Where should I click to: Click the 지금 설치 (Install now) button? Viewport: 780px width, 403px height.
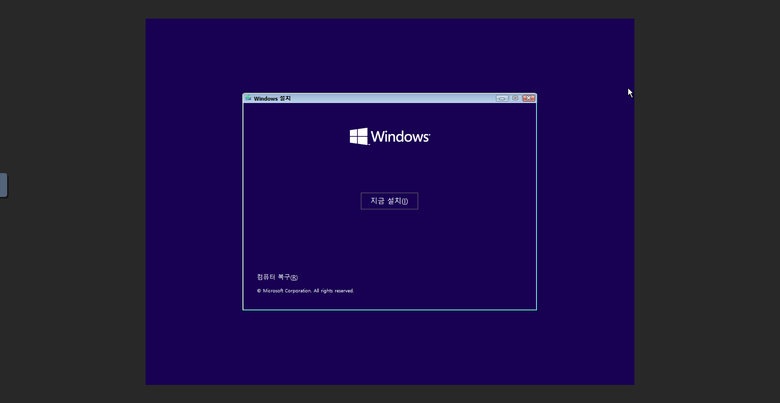point(390,201)
